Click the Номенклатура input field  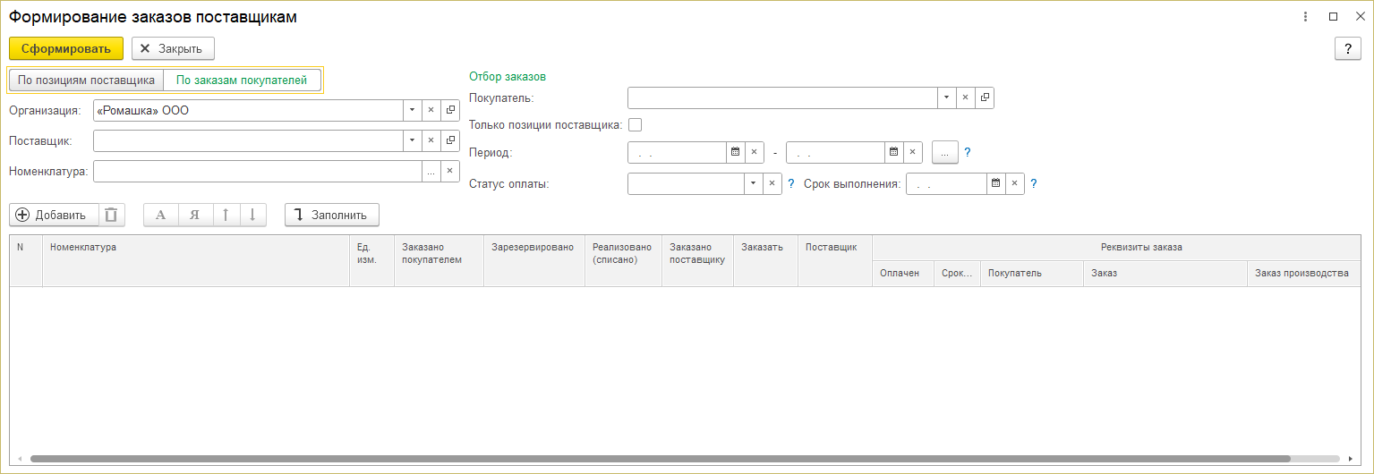tap(257, 171)
